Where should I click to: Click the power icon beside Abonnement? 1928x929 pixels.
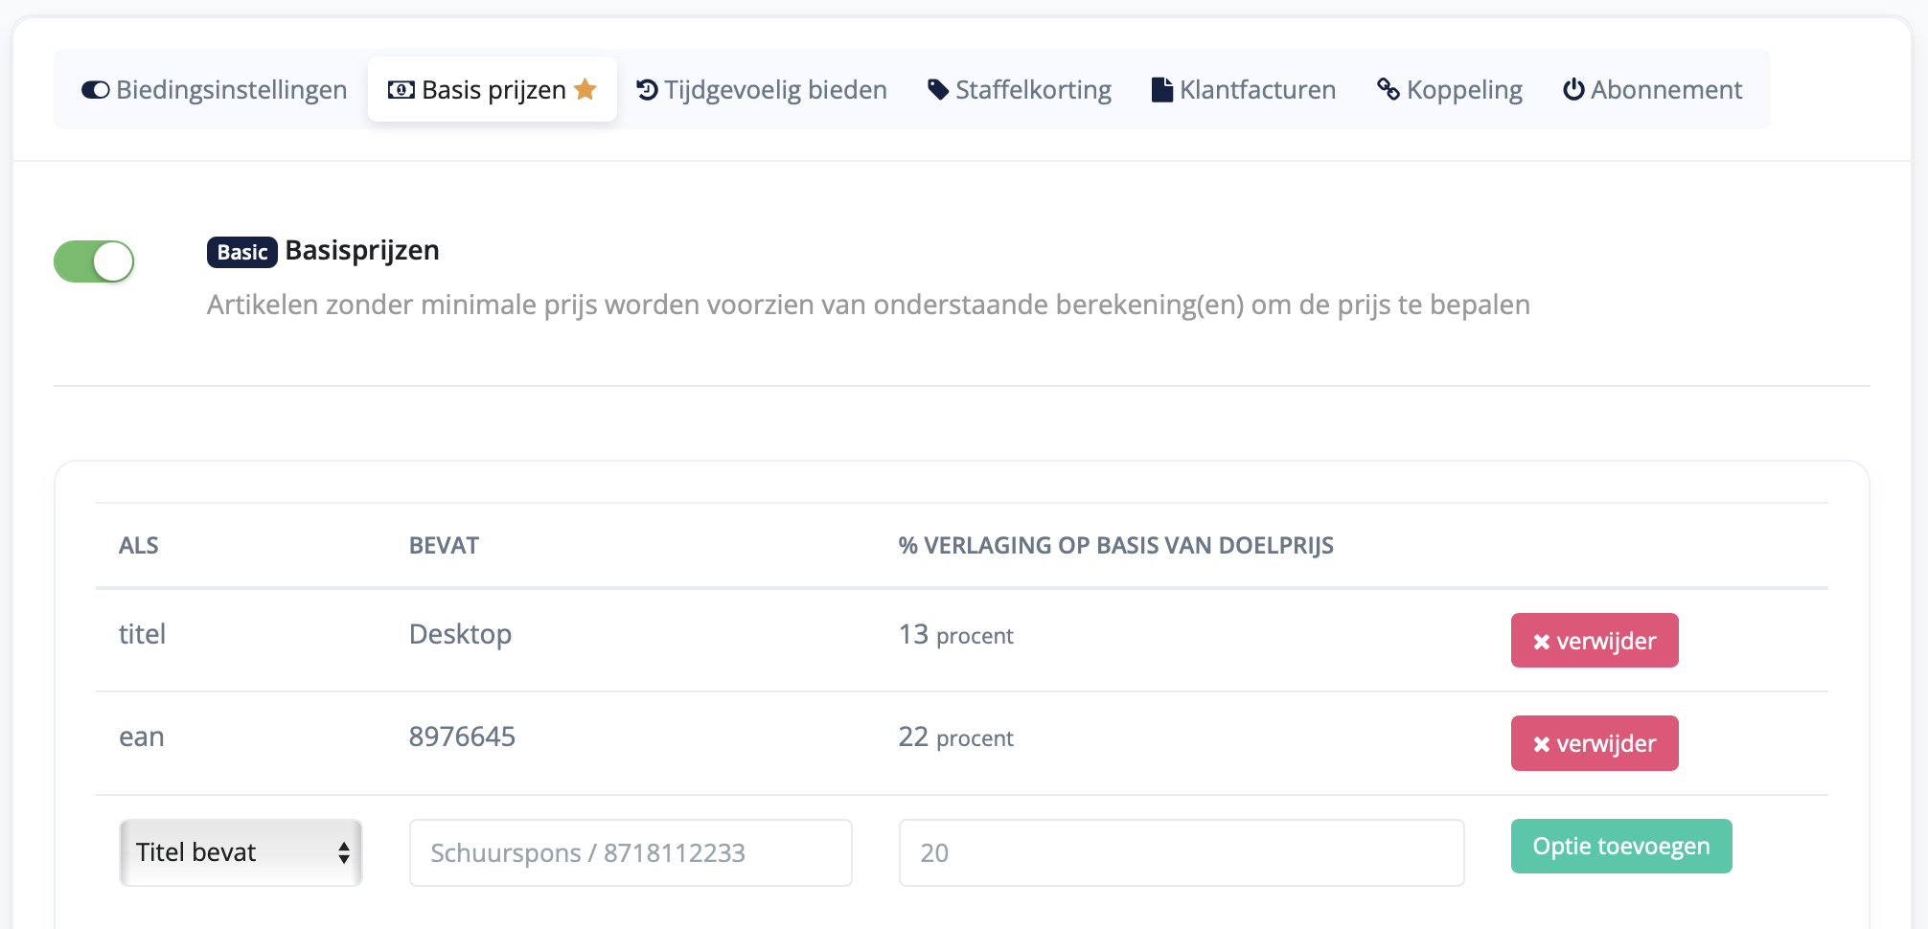coord(1573,89)
